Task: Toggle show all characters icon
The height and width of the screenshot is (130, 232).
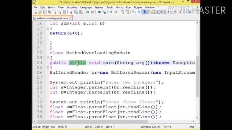Action: [139, 12]
